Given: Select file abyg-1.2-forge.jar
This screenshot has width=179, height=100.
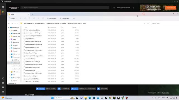Looking at the screenshot, I should point(30,39).
